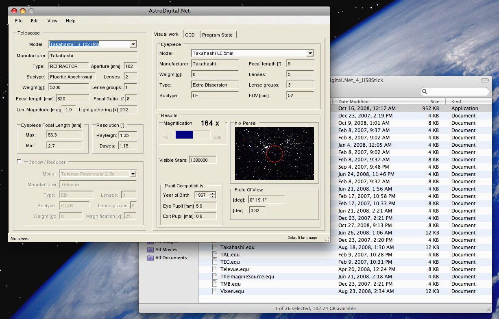Screen dimensions: 499x319
Task: Open the Eyepiece Model dropdown
Action: (x=310, y=53)
